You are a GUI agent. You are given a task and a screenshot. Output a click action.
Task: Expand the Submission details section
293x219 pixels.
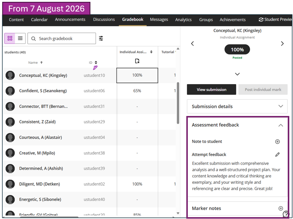[x=237, y=106]
